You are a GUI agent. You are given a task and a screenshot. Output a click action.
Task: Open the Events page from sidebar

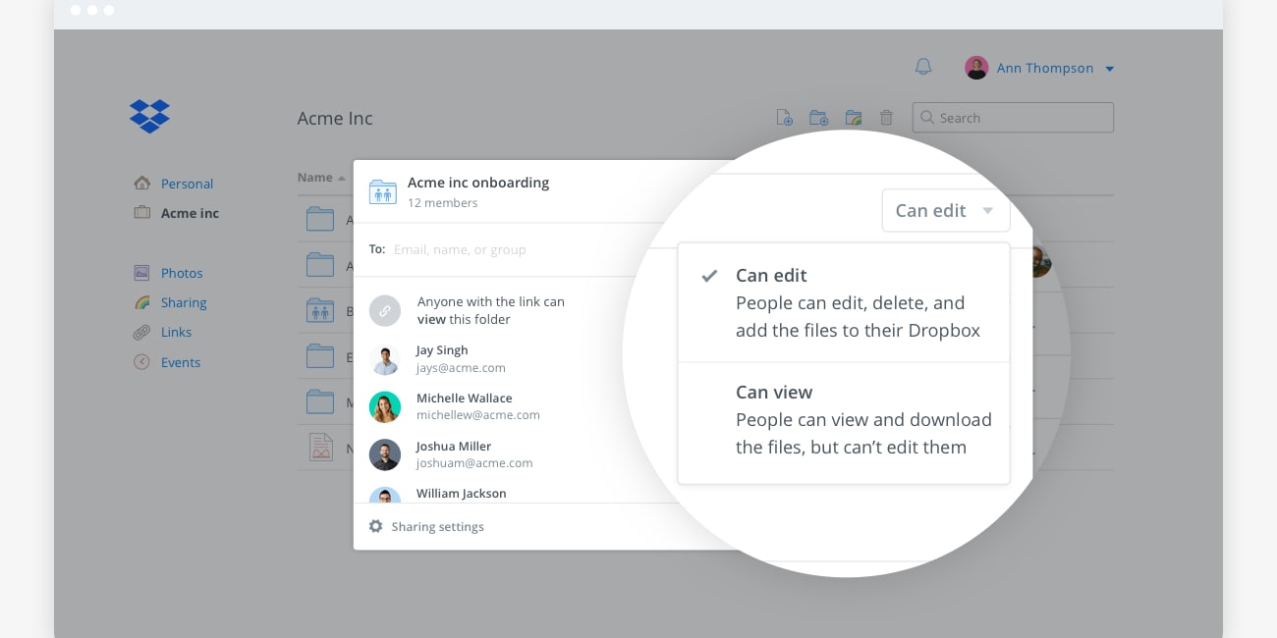click(x=180, y=362)
